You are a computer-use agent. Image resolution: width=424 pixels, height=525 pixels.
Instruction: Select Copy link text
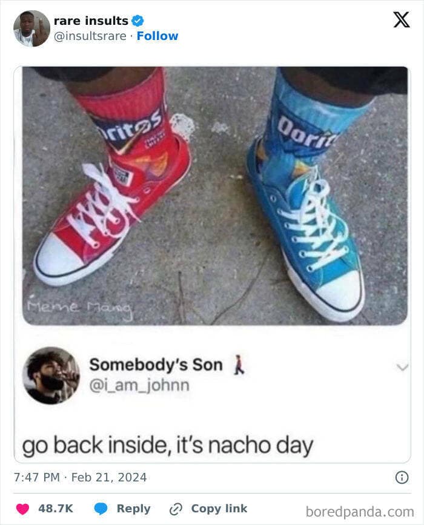(x=219, y=509)
